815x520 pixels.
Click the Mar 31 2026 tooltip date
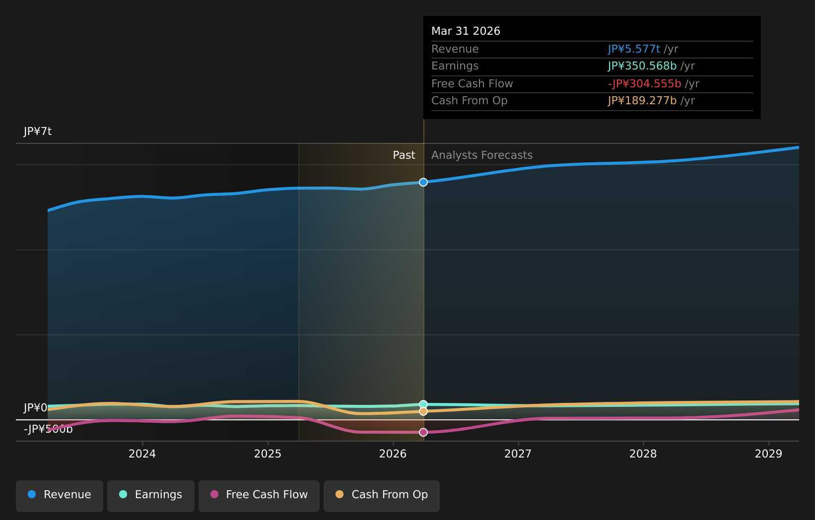click(466, 31)
